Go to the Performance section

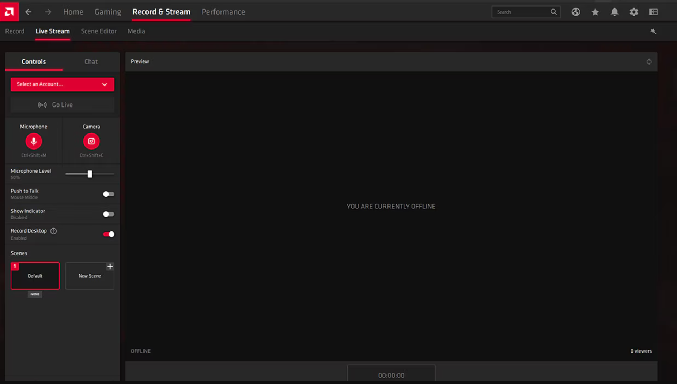(x=223, y=11)
